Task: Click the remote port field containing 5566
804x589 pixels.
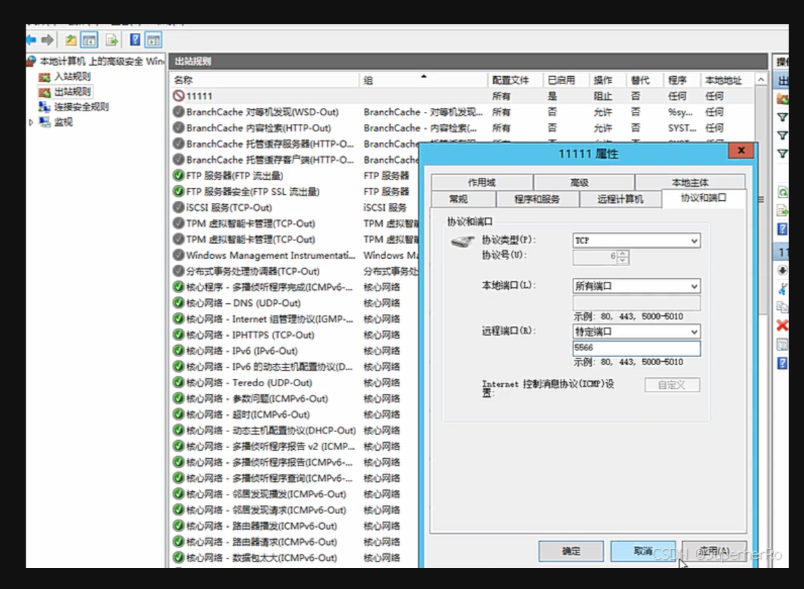Action: pos(636,348)
